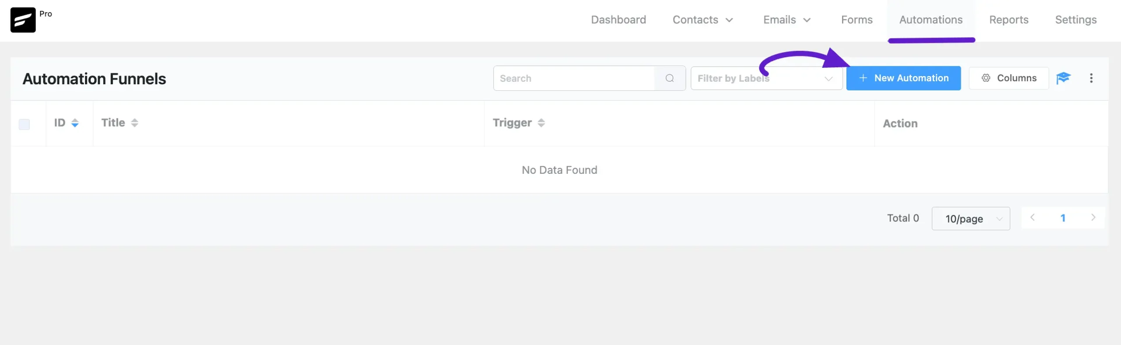This screenshot has height=345, width=1121.
Task: Open the Forms menu item
Action: click(x=857, y=20)
